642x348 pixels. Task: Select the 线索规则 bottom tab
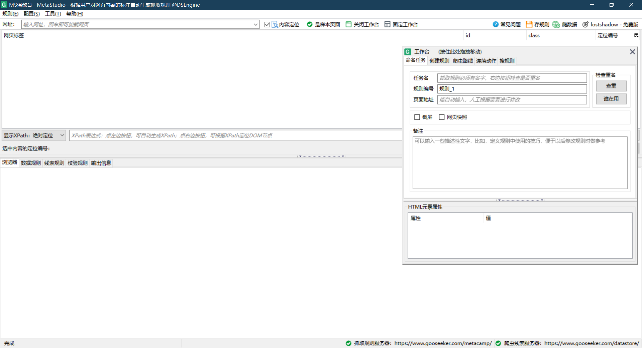click(54, 163)
